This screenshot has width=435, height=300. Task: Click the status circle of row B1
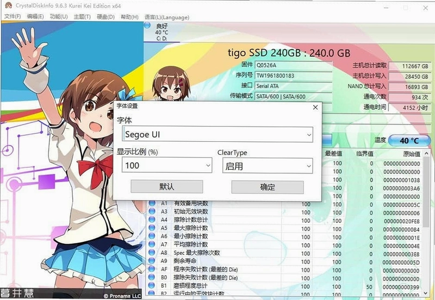click(x=152, y=285)
